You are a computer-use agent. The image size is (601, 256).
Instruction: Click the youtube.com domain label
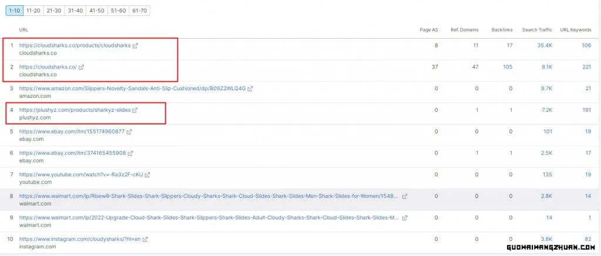click(35, 183)
